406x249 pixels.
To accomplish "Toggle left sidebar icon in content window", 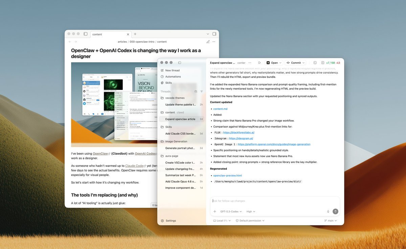I will 86,34.
